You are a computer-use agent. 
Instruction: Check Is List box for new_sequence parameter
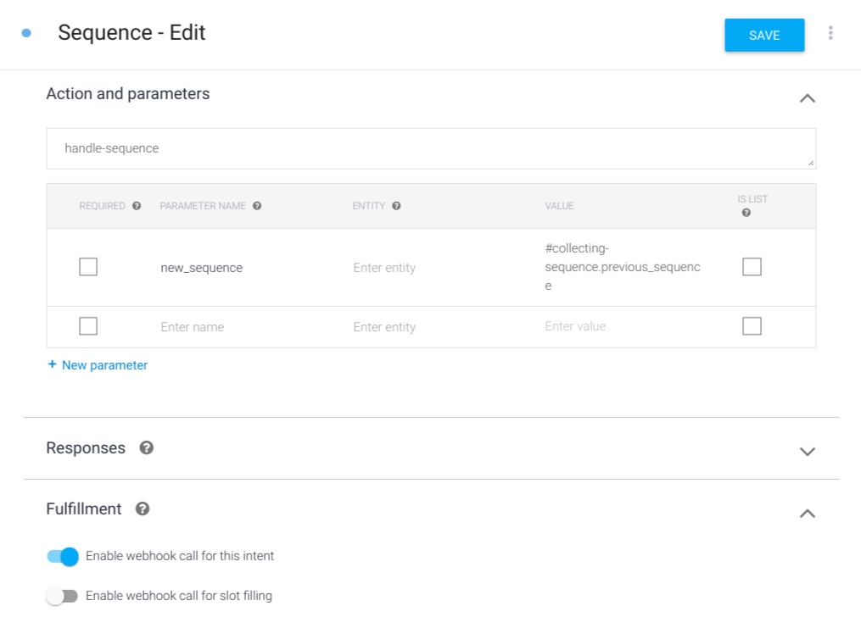(752, 267)
